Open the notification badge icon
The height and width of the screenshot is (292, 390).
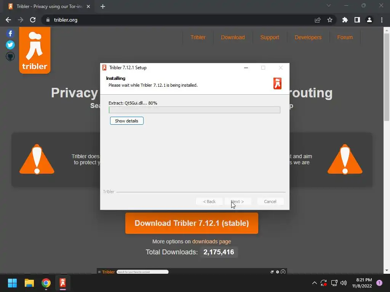coord(379,283)
